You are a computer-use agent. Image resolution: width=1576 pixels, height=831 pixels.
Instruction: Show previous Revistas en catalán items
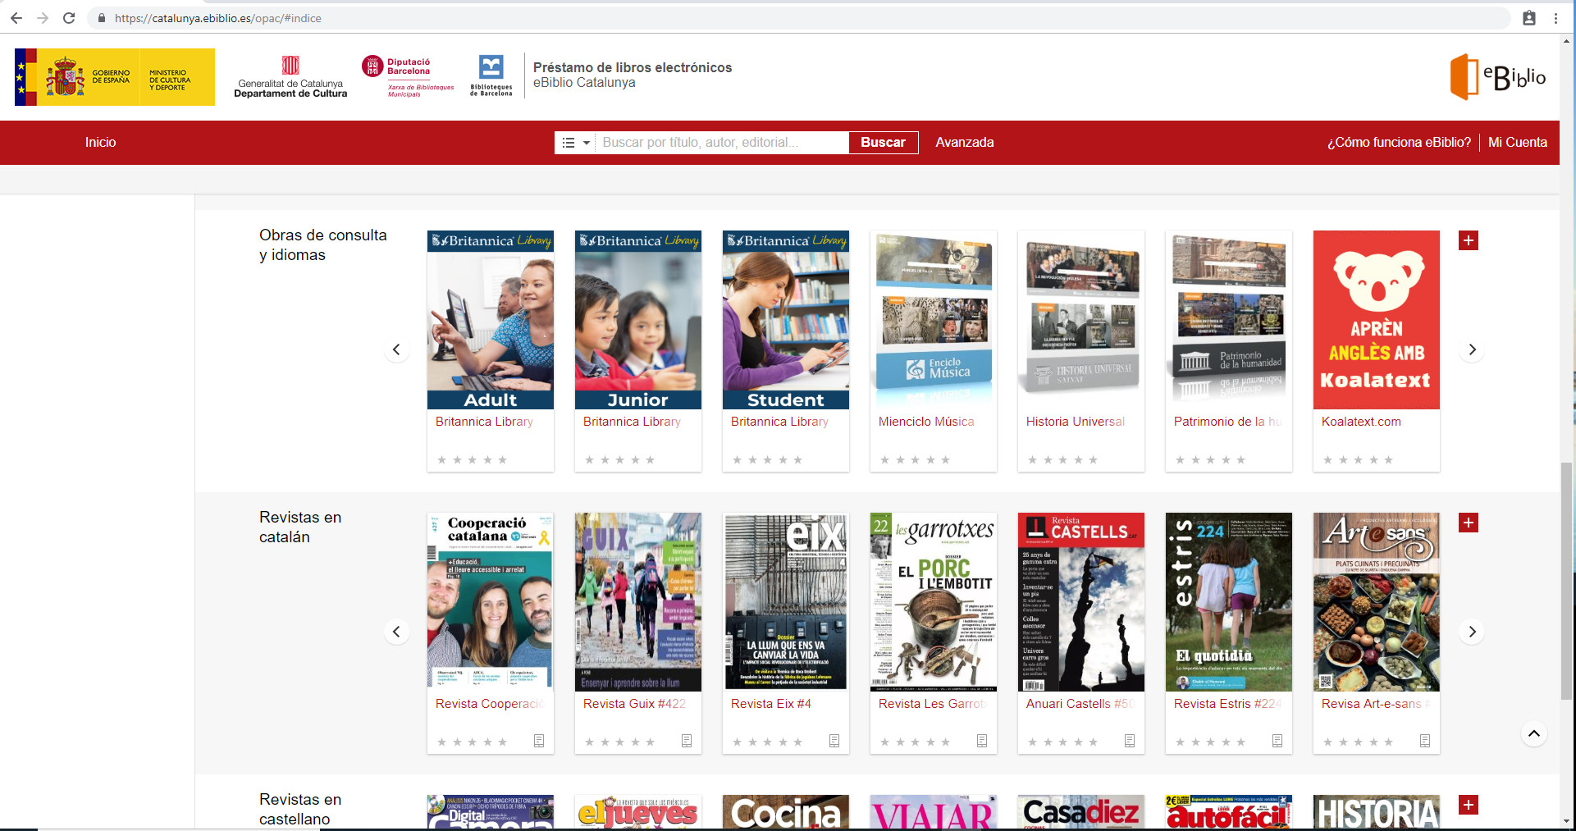pyautogui.click(x=396, y=632)
